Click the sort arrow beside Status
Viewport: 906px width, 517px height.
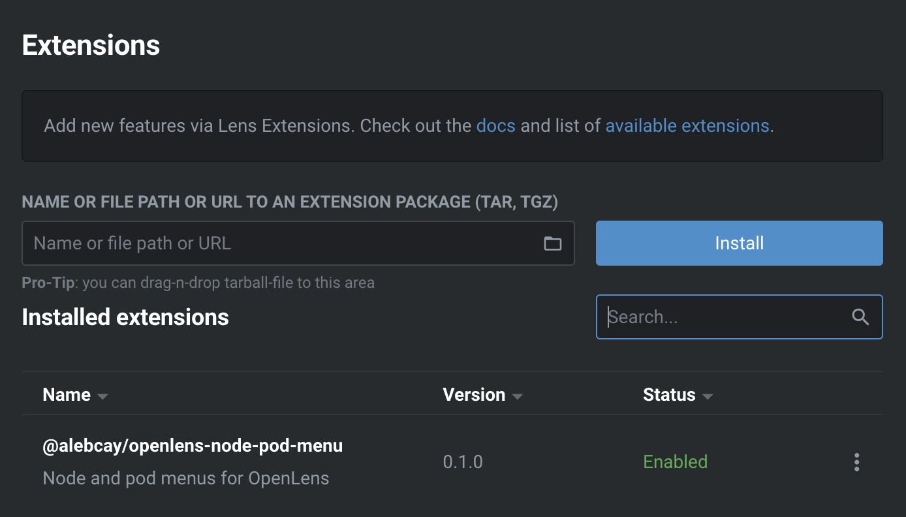pyautogui.click(x=708, y=396)
